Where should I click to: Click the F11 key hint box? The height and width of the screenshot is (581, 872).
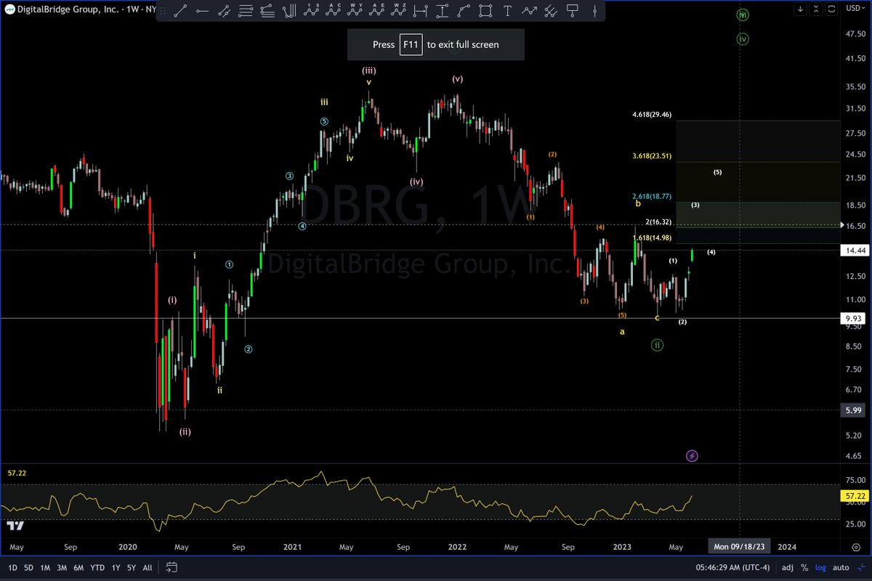point(411,44)
